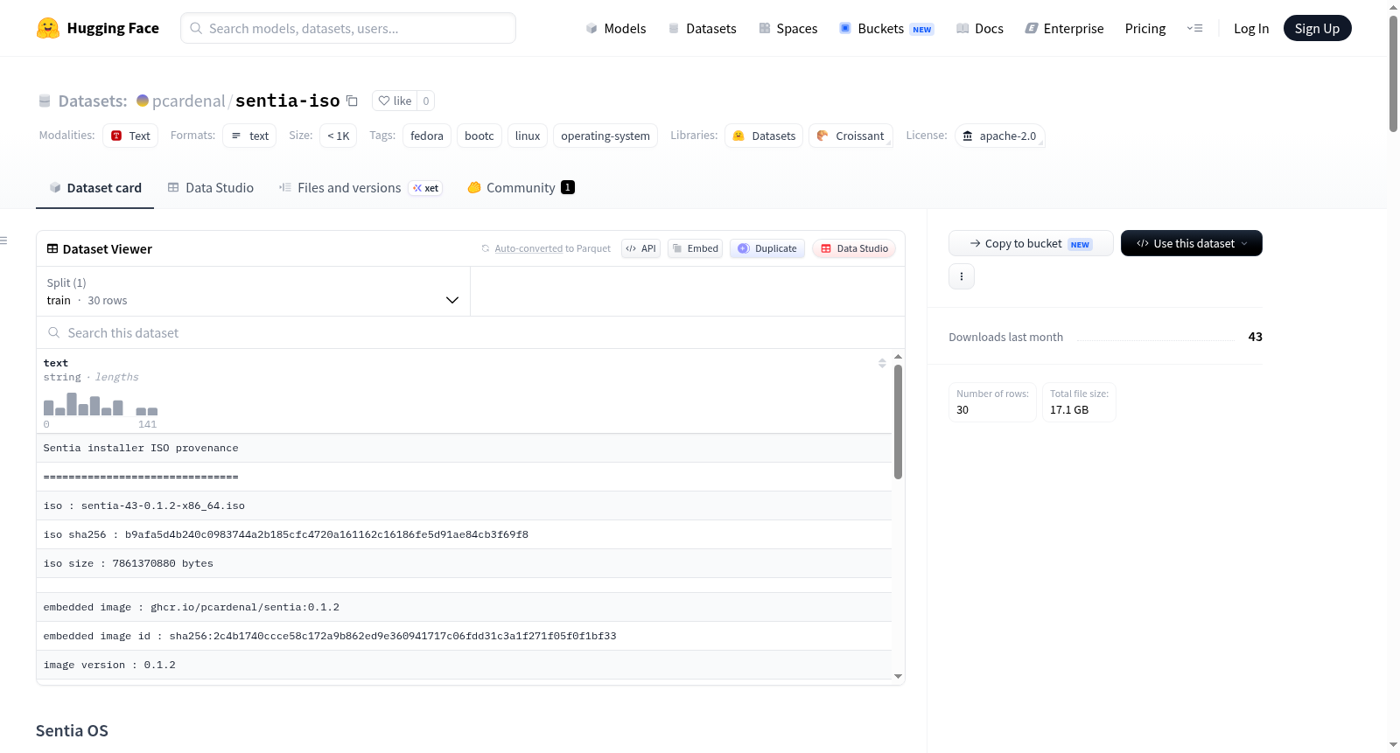
Task: Click the page vertical scrollbar
Action: click(x=1393, y=73)
